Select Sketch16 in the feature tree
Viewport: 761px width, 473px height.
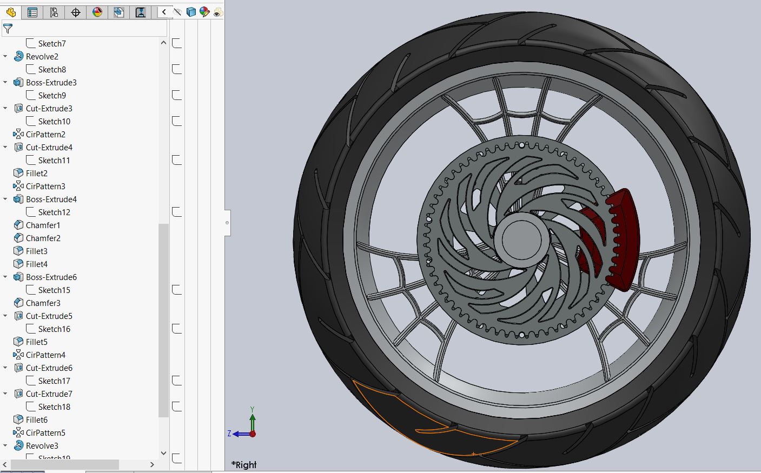(55, 329)
